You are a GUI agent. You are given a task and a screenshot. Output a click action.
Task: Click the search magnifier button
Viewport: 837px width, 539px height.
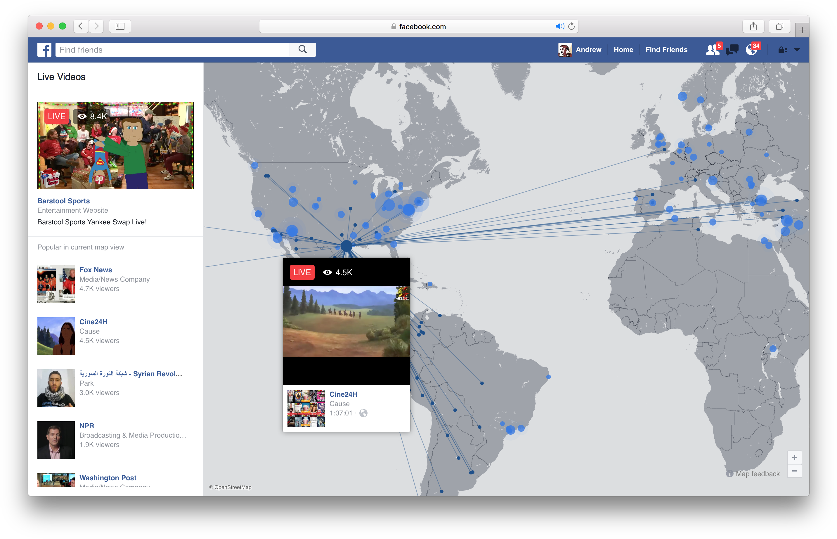pos(303,50)
